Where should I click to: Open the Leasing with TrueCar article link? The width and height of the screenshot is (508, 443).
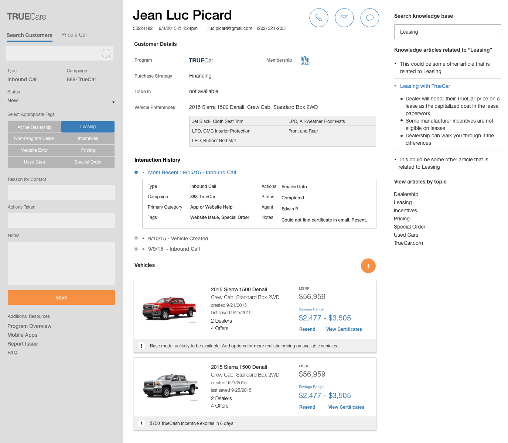425,86
